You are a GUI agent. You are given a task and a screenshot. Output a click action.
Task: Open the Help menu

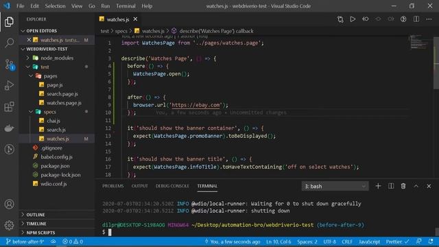147,6
